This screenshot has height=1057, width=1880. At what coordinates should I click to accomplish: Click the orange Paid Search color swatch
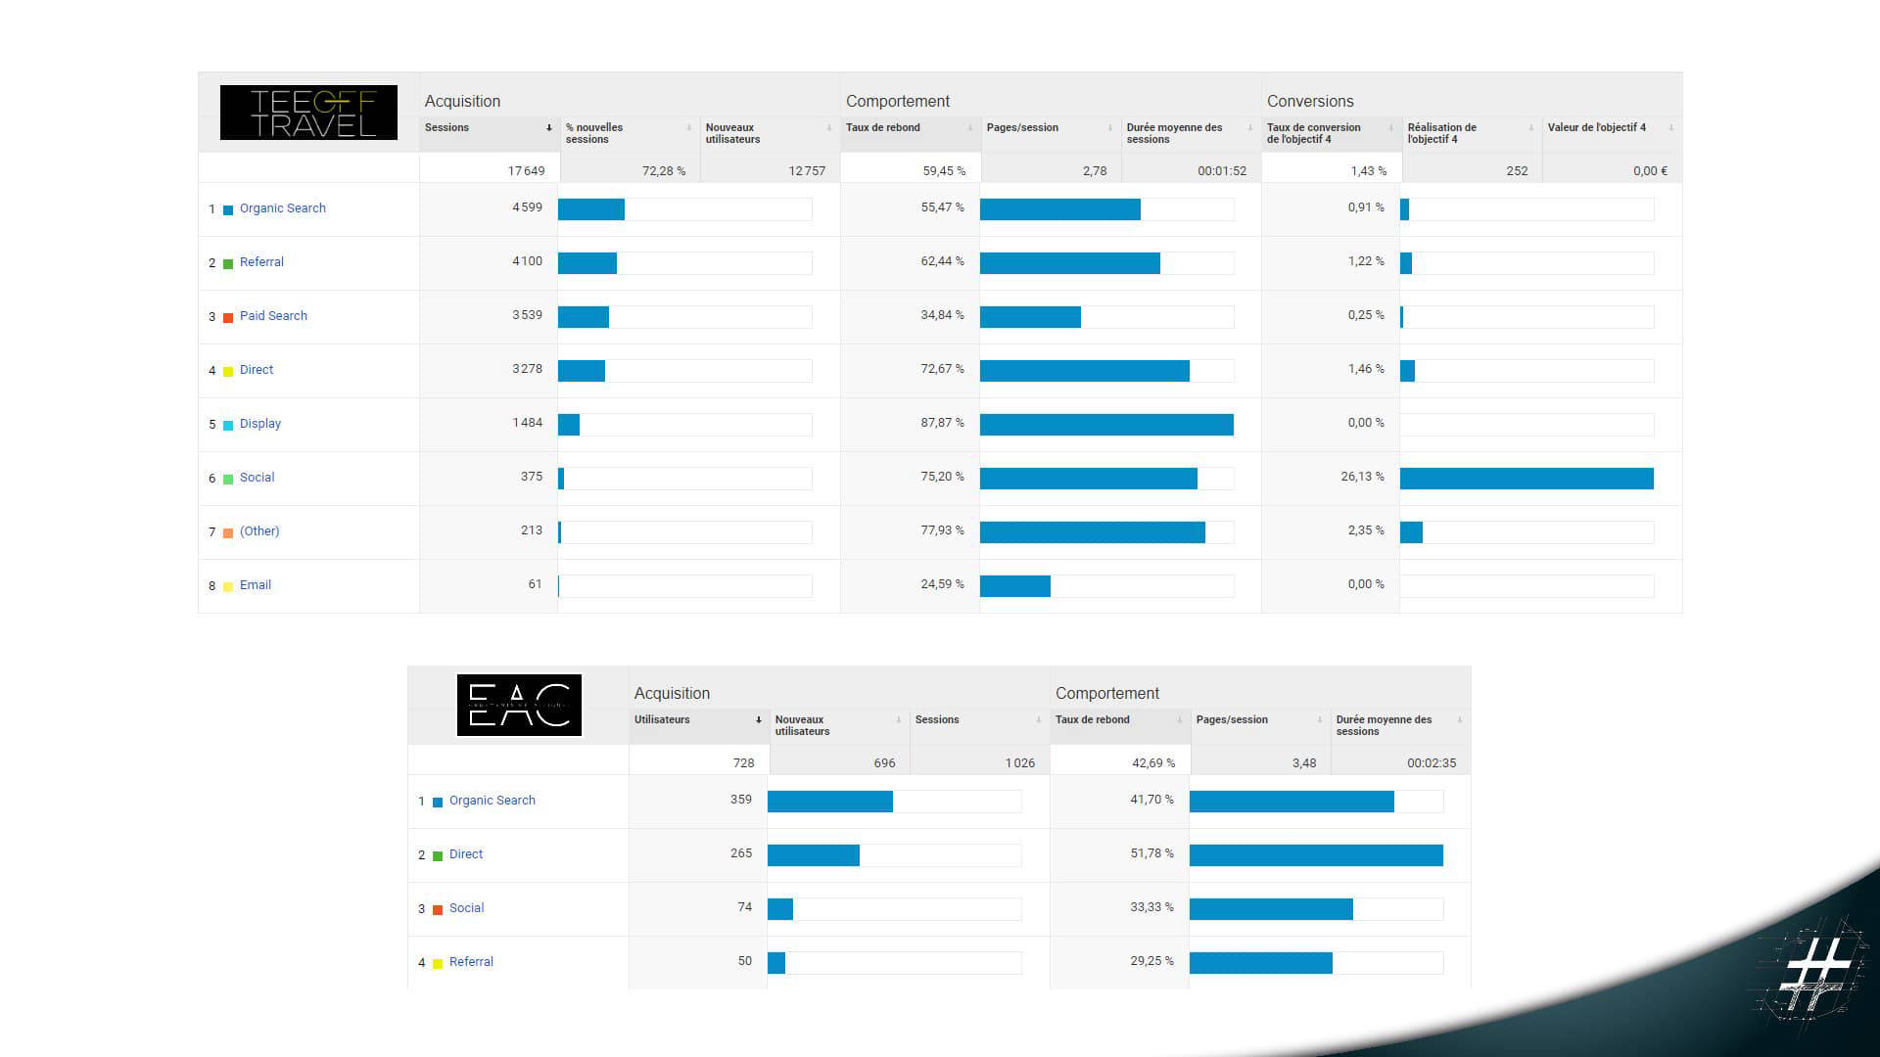[x=228, y=317]
